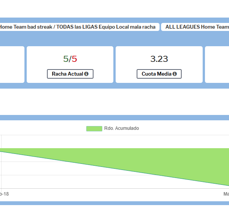Viewport: 229px width, 207px height.
Task: Click the info icon beside Cuota Media
Action: click(x=175, y=74)
